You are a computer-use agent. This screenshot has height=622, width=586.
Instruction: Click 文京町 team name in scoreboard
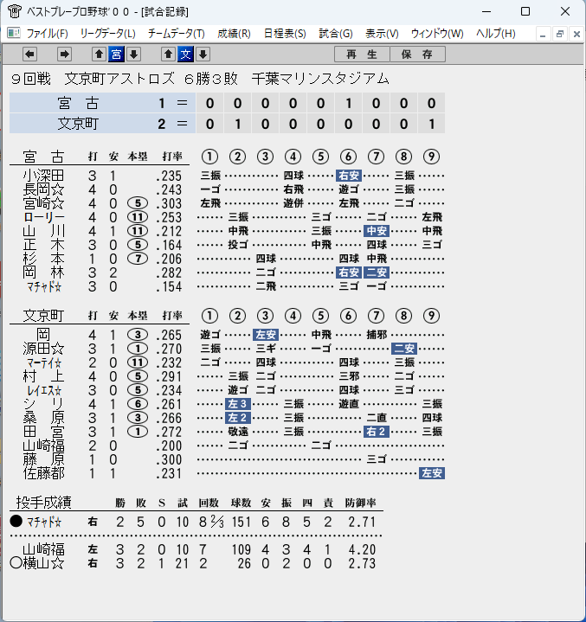pos(78,124)
